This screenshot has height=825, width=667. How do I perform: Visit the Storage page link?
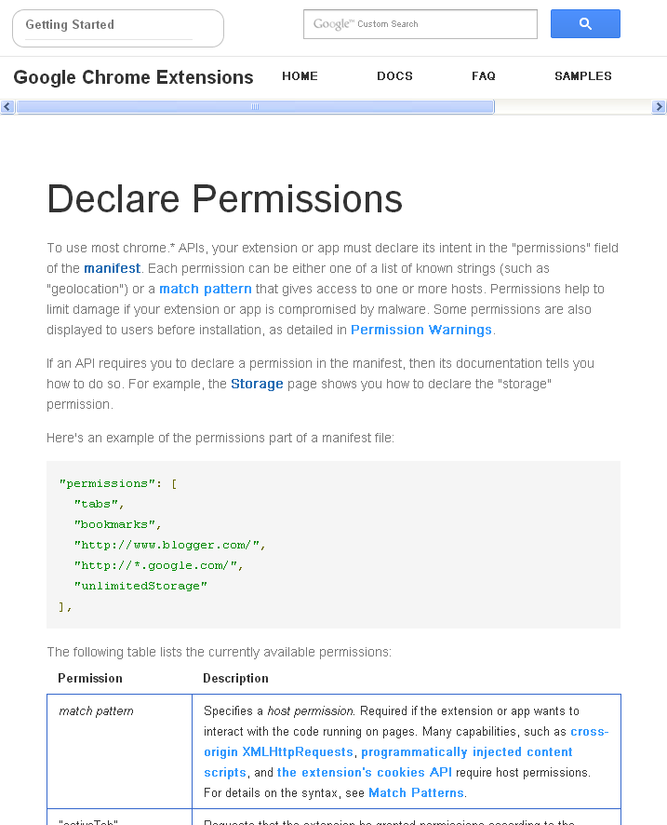tap(257, 384)
